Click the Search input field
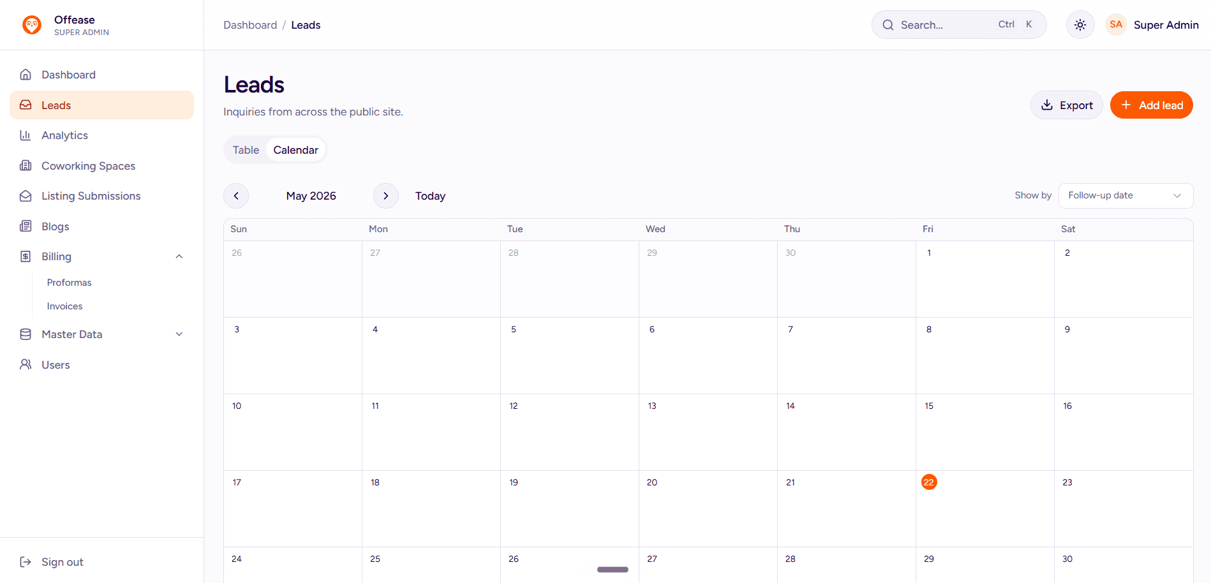 (959, 25)
